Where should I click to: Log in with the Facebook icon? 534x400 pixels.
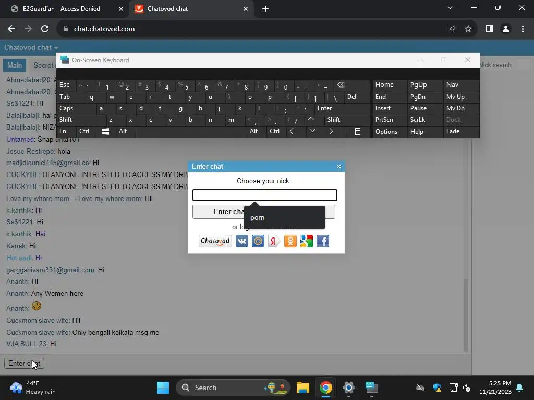pyautogui.click(x=322, y=241)
